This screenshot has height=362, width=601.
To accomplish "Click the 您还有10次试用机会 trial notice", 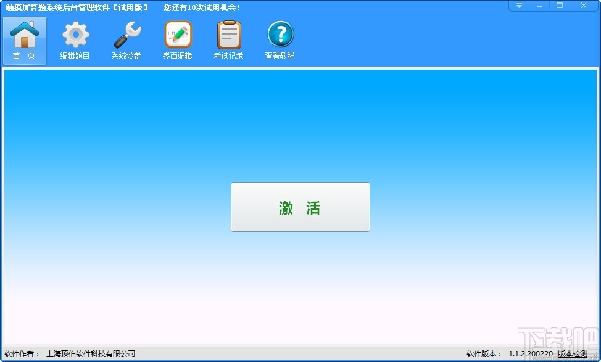I will pyautogui.click(x=201, y=7).
